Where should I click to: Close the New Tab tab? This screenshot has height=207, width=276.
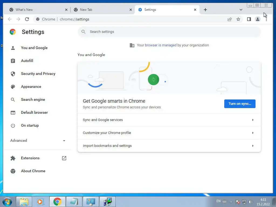[x=131, y=10]
